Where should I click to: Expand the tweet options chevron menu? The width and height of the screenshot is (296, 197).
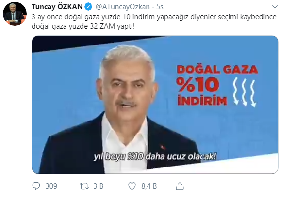(x=275, y=7)
